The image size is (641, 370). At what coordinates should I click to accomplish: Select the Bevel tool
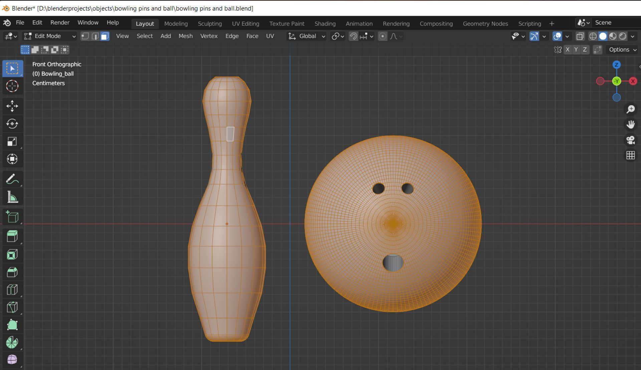point(12,272)
